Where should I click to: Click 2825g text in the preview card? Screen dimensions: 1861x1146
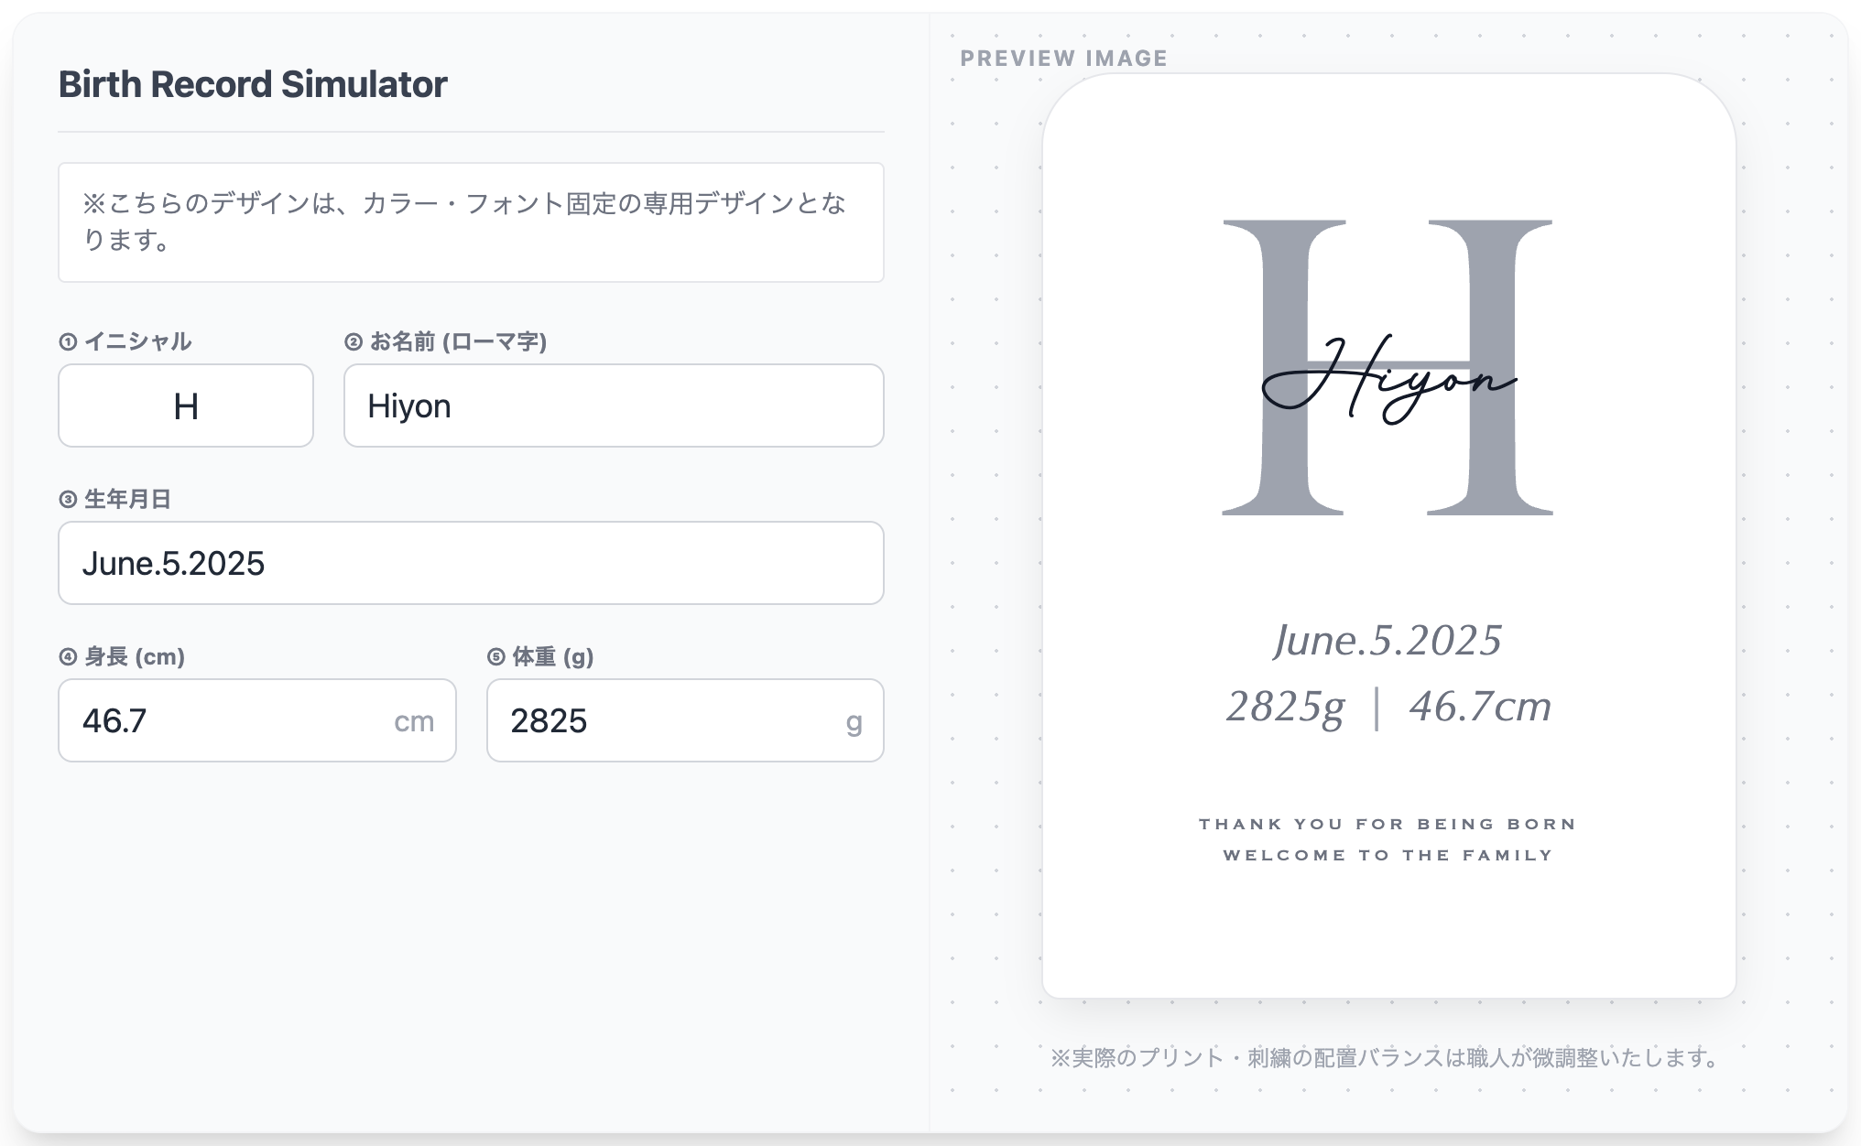(1286, 707)
